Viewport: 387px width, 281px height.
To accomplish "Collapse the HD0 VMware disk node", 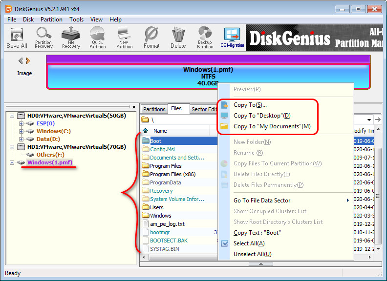I will pyautogui.click(x=12, y=116).
